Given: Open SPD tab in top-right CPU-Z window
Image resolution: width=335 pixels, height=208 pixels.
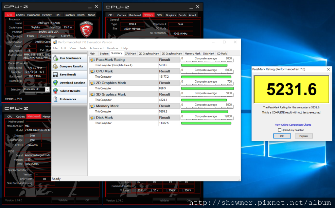Looking at the screenshot, I should tap(159, 15).
